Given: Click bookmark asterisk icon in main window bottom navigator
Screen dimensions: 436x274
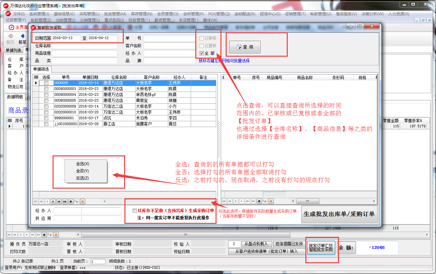Looking at the screenshot, I should 44,235.
